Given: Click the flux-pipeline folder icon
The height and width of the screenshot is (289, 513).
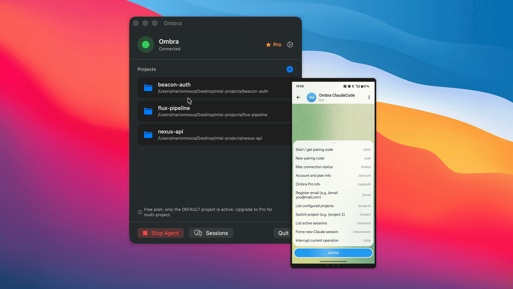Looking at the screenshot, I should point(148,111).
